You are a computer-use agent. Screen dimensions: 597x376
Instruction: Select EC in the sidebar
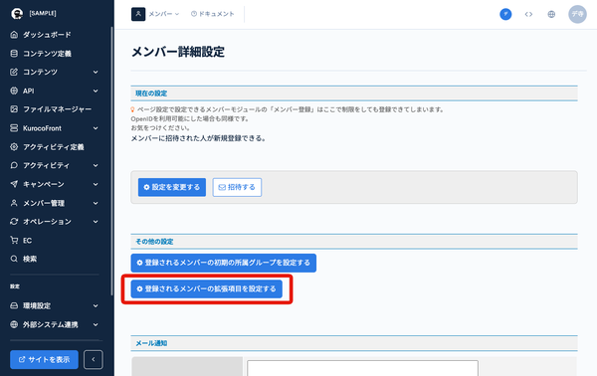[28, 240]
